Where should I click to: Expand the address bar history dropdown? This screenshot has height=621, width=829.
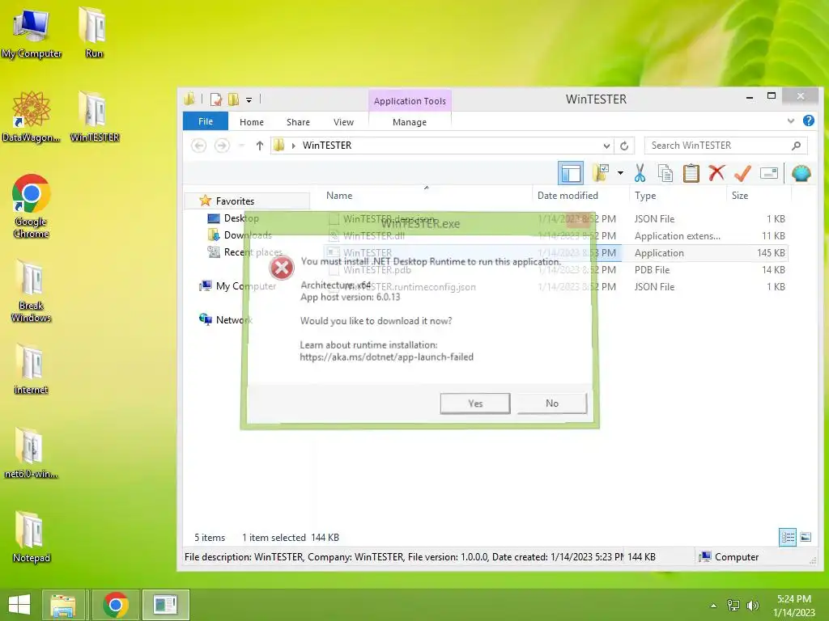click(606, 146)
